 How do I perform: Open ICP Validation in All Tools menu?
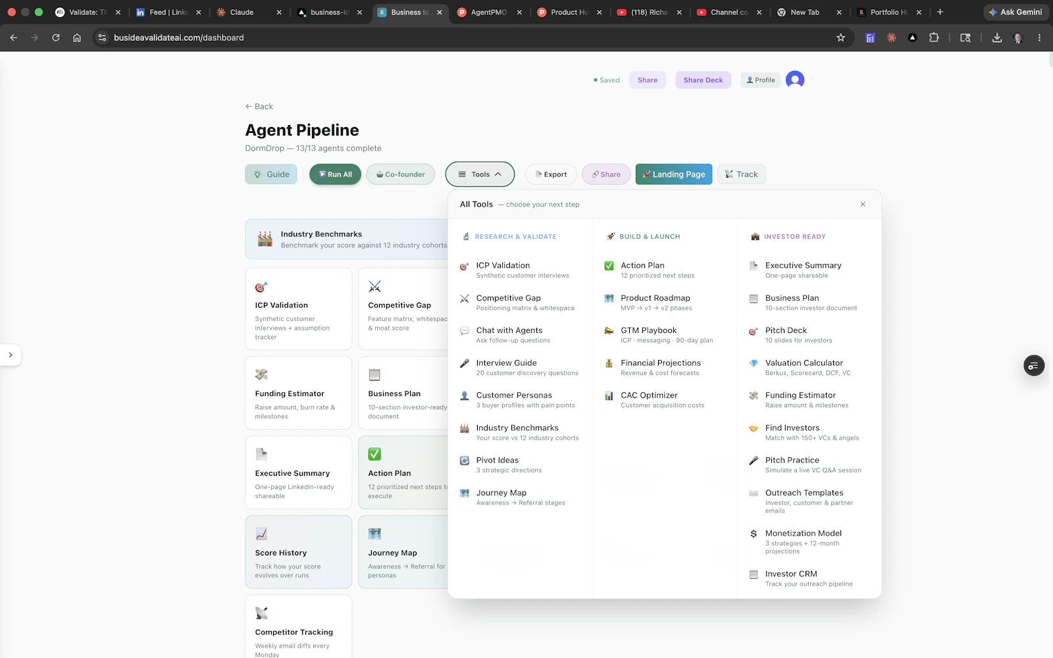pos(520,270)
